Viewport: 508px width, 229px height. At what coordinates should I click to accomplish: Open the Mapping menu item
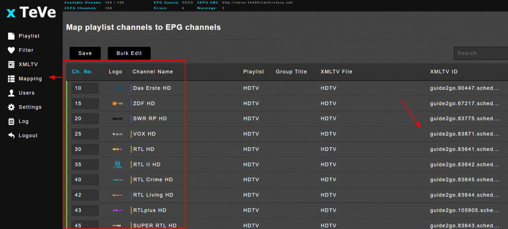(x=30, y=79)
